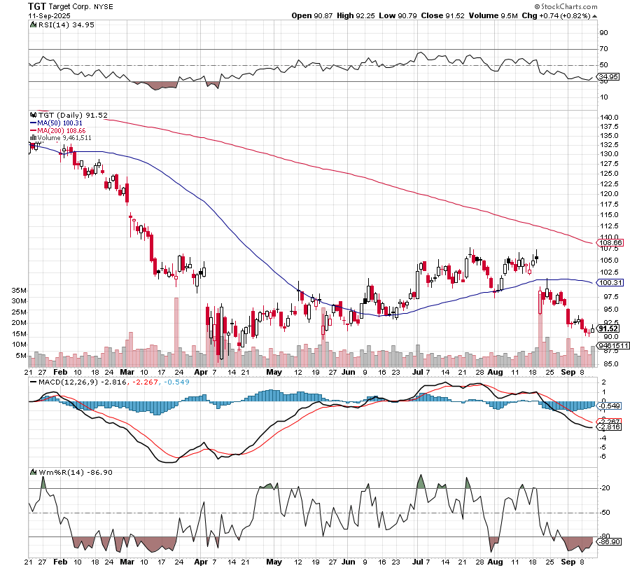Click the up arrow after the Chg value
630x568 pixels.
(x=594, y=16)
